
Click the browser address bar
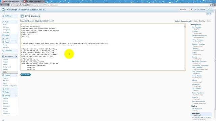[x=110, y=5]
